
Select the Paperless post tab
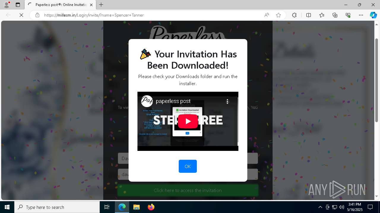point(60,5)
